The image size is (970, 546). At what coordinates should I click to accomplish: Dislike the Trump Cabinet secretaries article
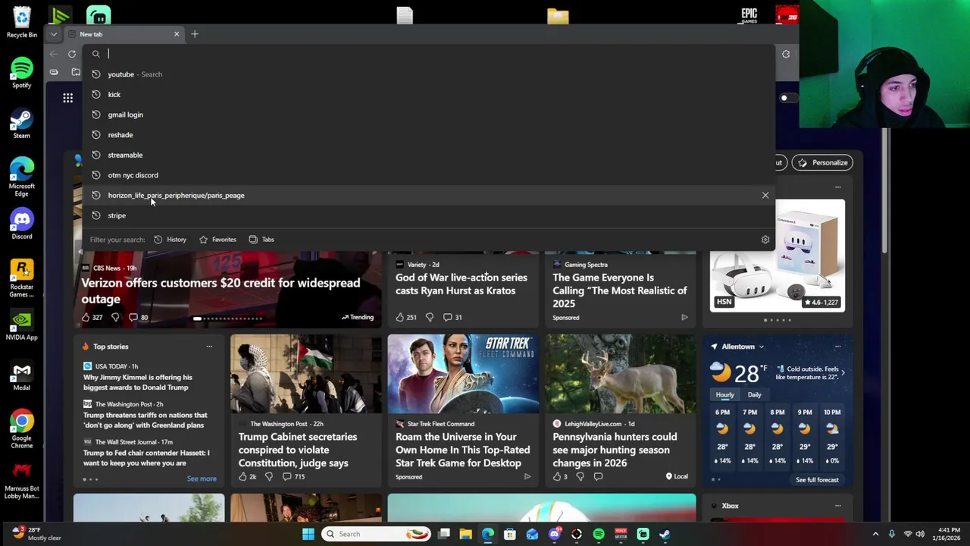268,476
